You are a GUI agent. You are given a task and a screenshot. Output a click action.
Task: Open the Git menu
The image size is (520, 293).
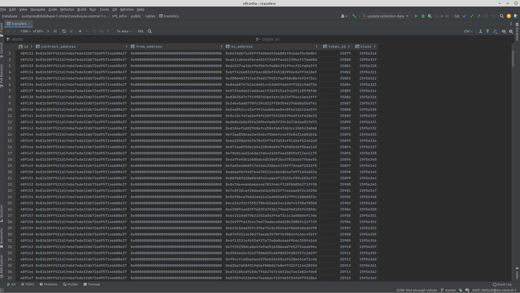(x=115, y=9)
